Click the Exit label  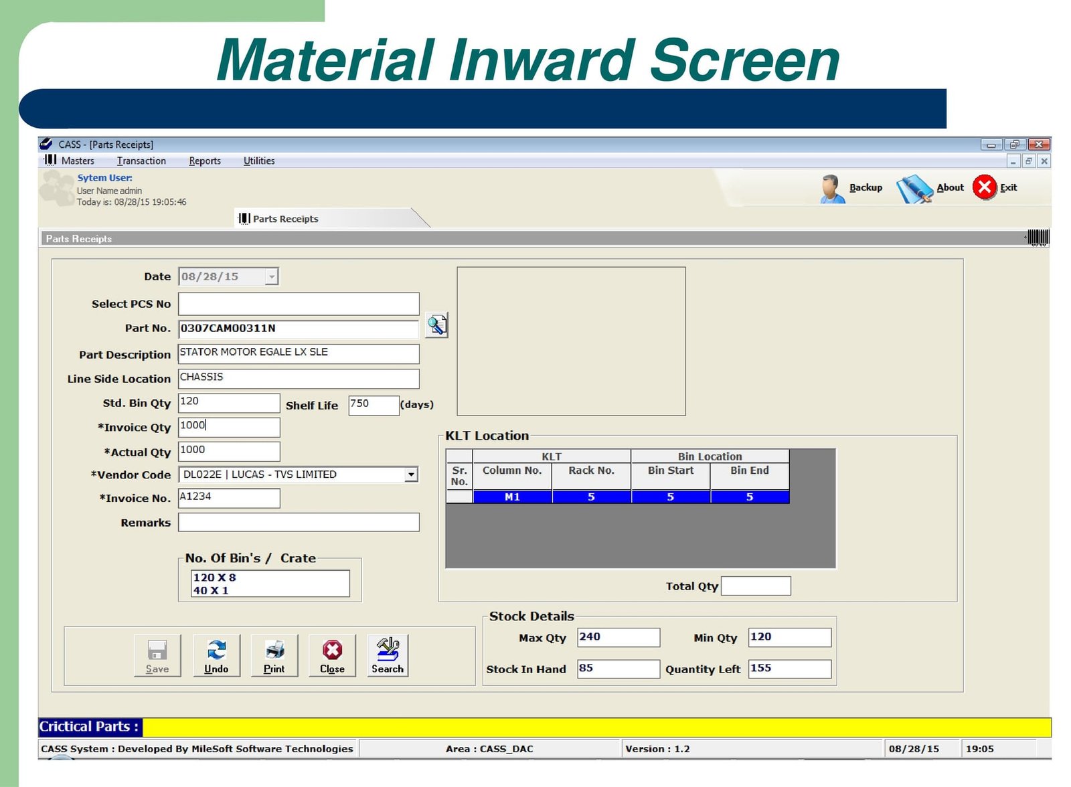pos(1008,187)
